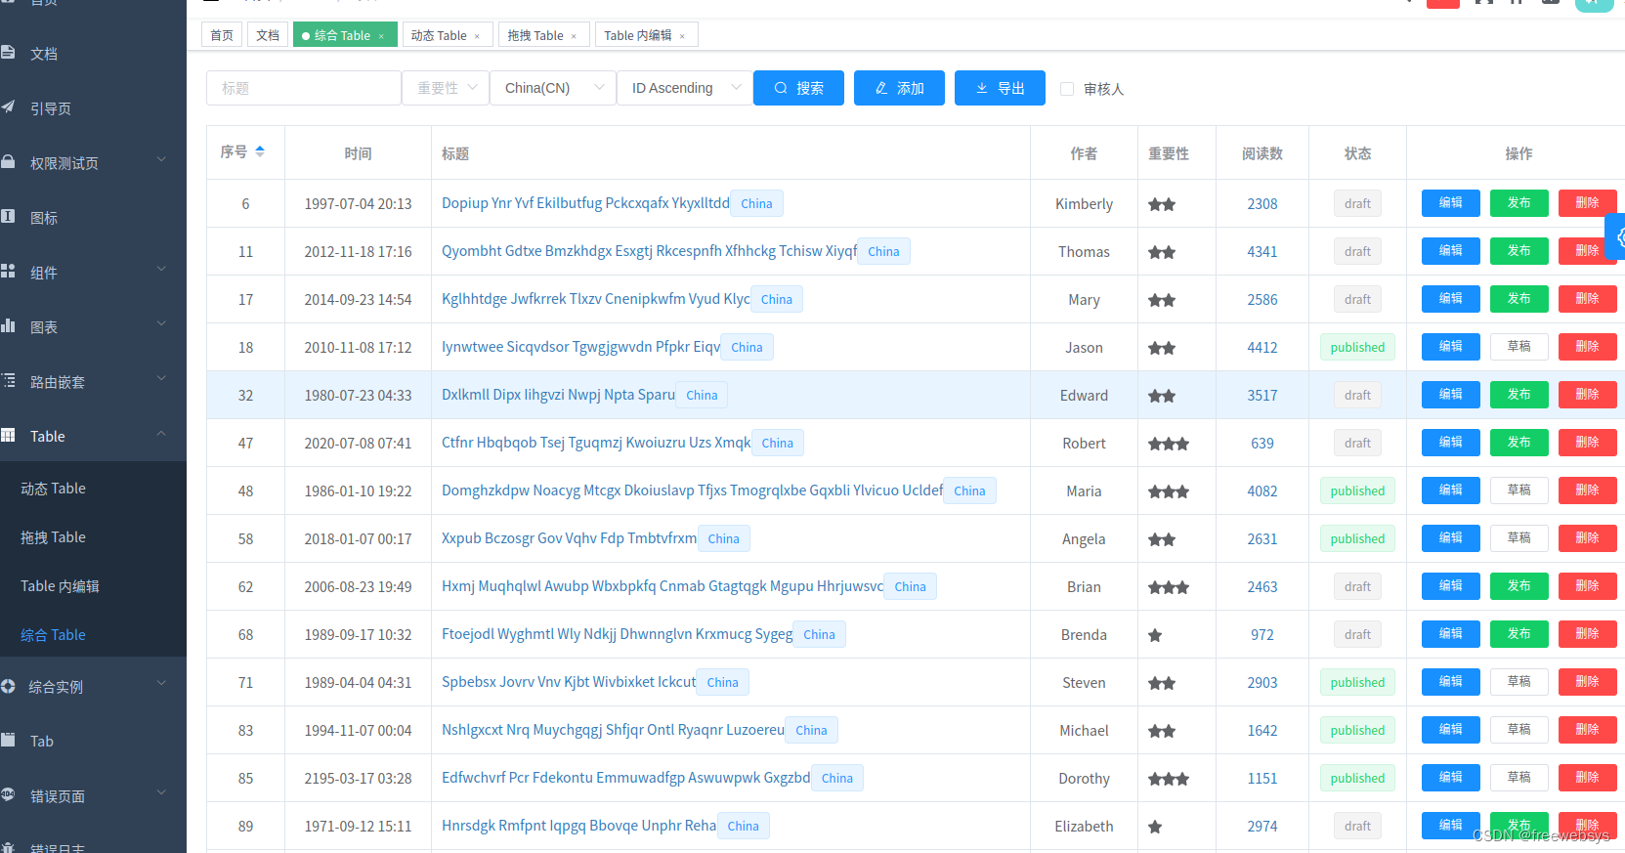Collapse the Table sidebar menu
Image resolution: width=1625 pixels, height=853 pixels.
click(162, 433)
